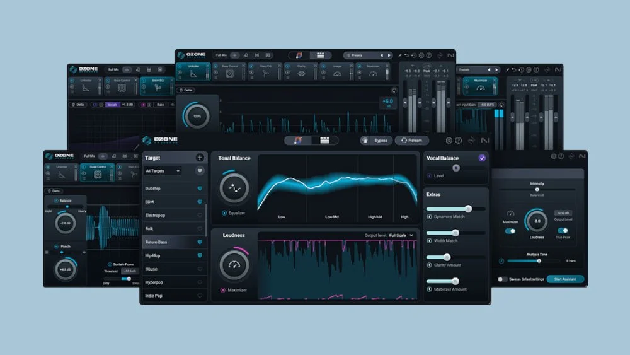Open All Targets dropdown

tap(163, 171)
